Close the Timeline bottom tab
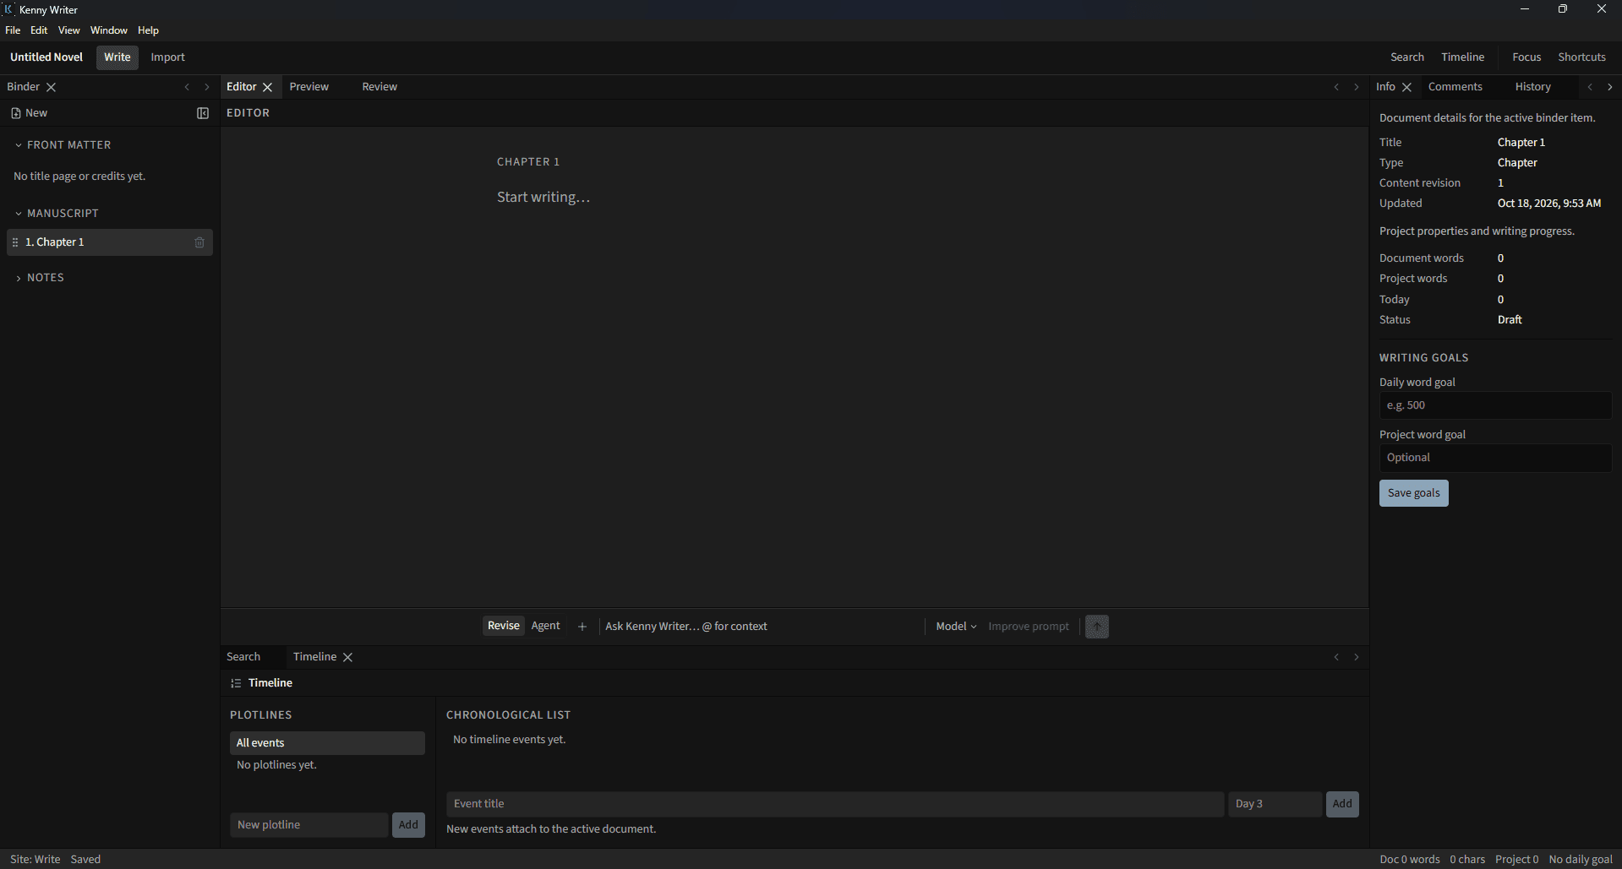 pos(347,657)
